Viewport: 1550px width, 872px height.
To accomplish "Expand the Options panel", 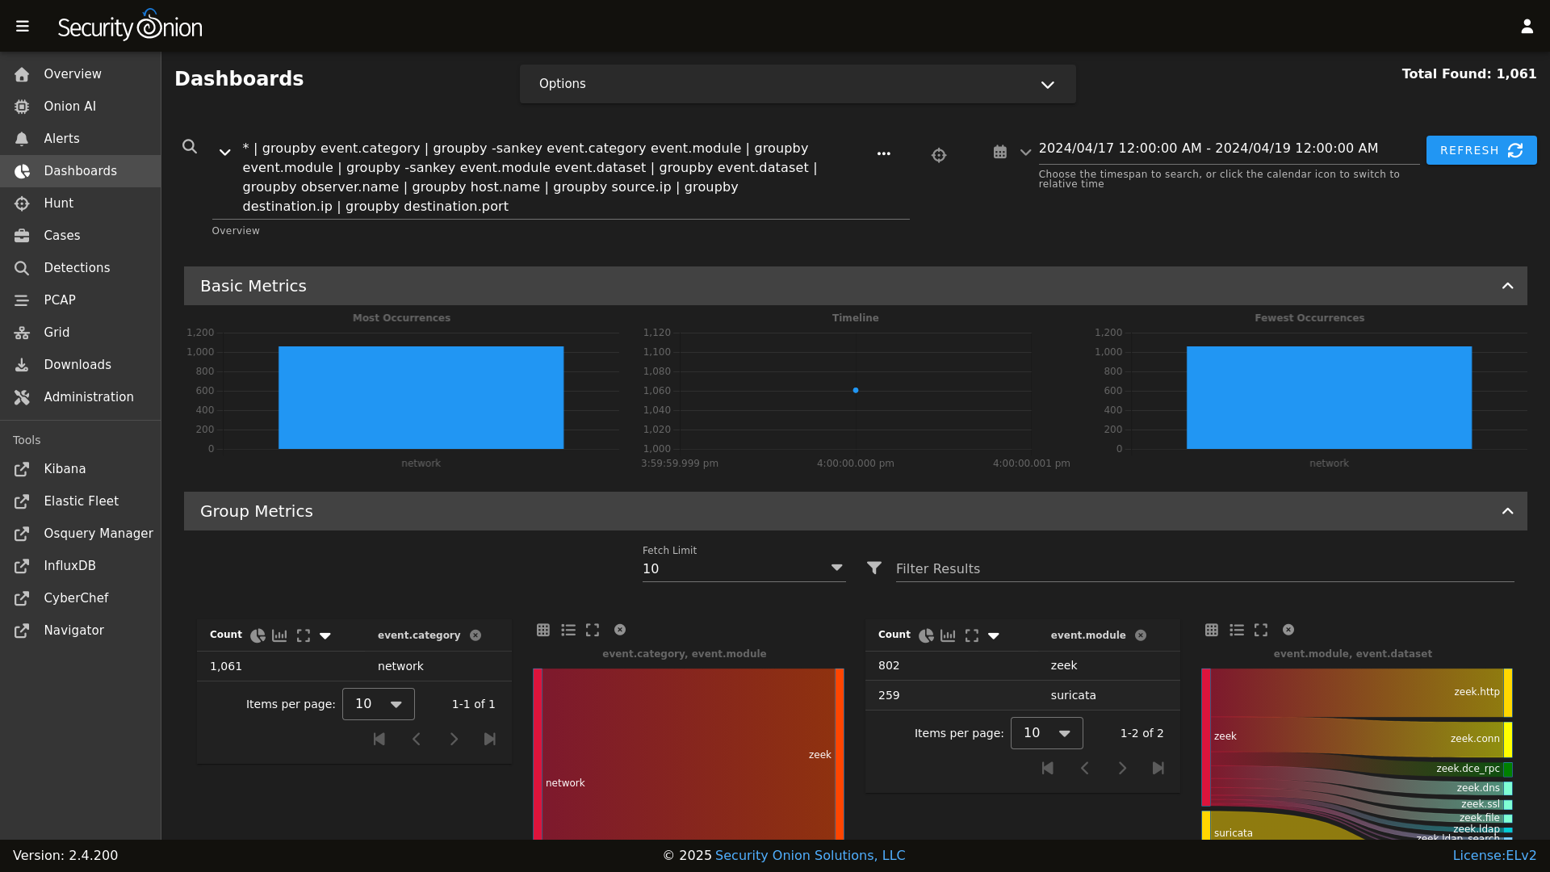I will pyautogui.click(x=1047, y=84).
